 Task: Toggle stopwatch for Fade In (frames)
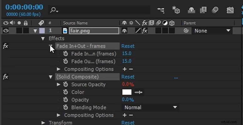click(x=65, y=54)
